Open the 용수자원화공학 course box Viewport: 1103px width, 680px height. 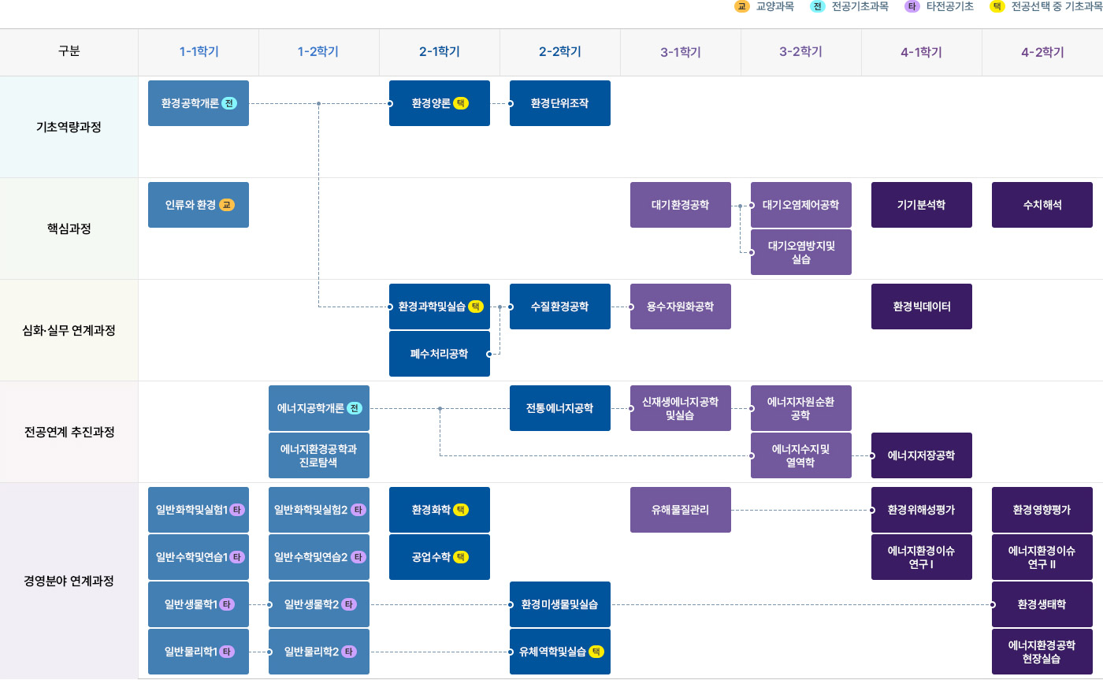tap(681, 307)
